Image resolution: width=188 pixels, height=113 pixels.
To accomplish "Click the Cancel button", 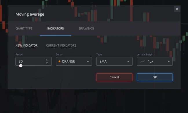I will tap(114, 77).
